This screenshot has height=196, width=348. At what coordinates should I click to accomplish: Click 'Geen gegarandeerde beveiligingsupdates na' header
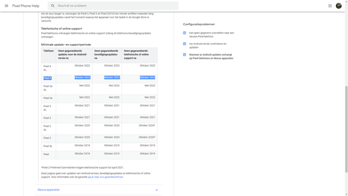coord(106,54)
